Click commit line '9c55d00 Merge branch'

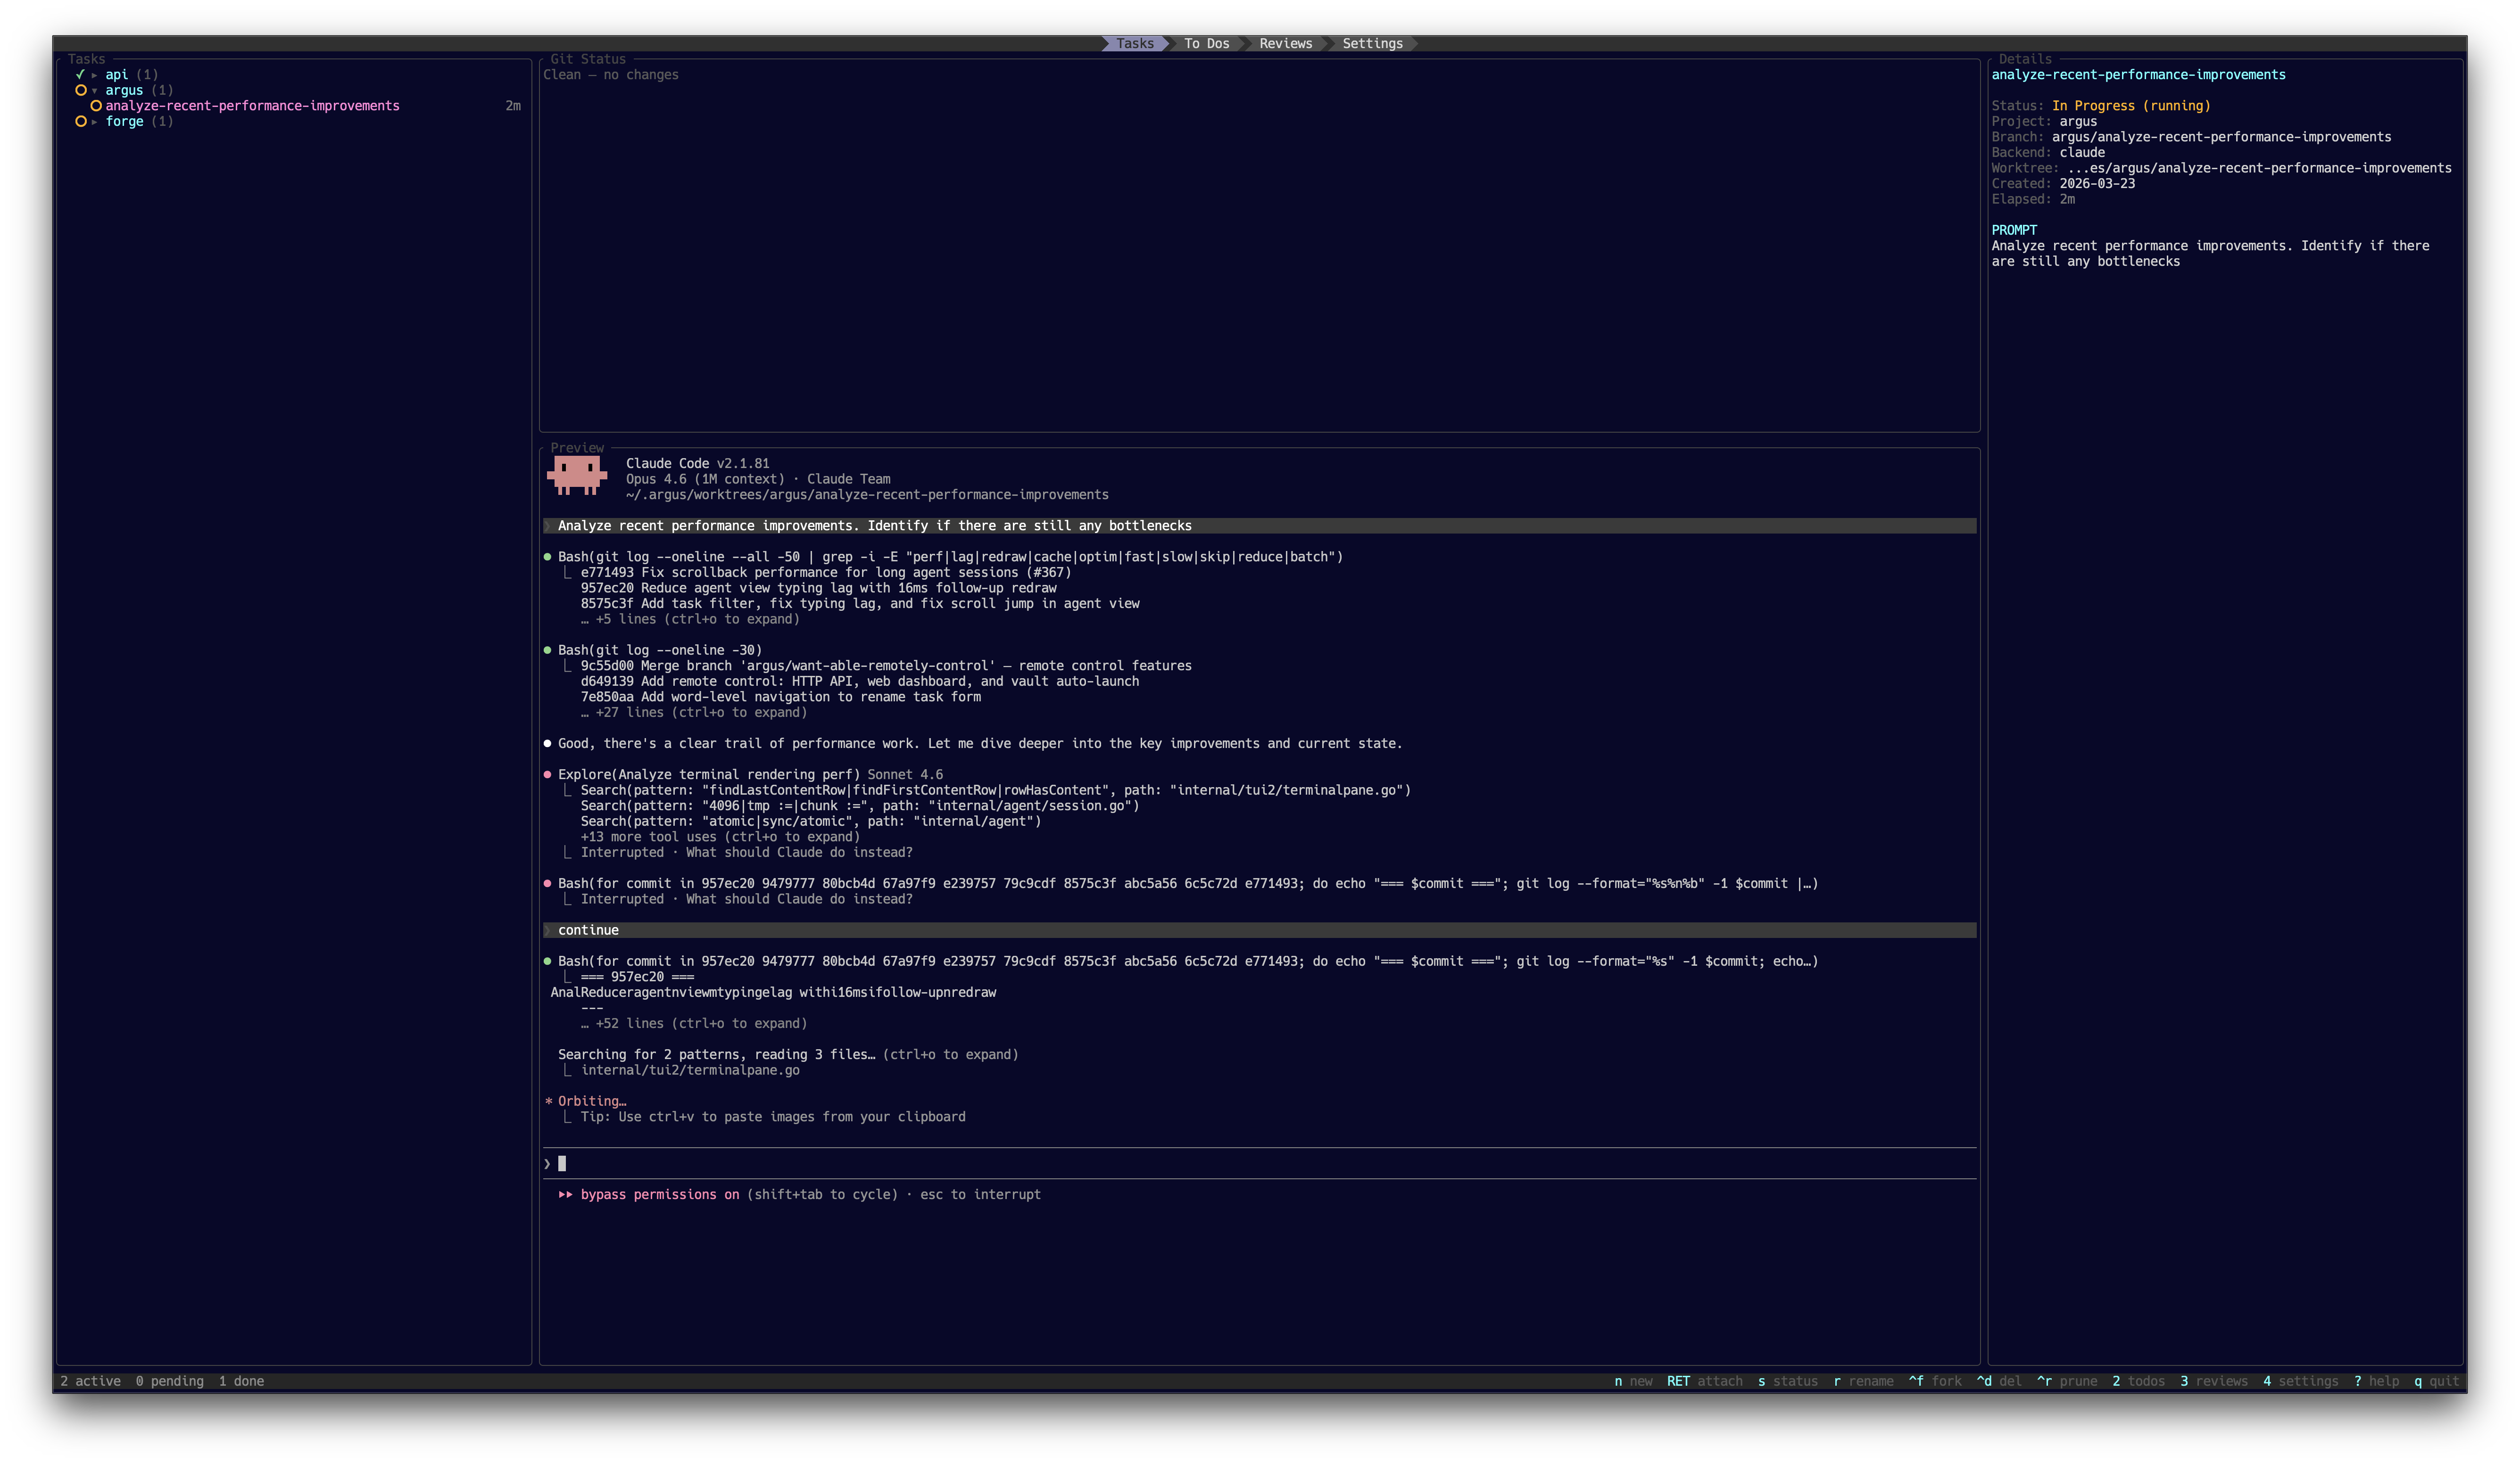point(886,666)
